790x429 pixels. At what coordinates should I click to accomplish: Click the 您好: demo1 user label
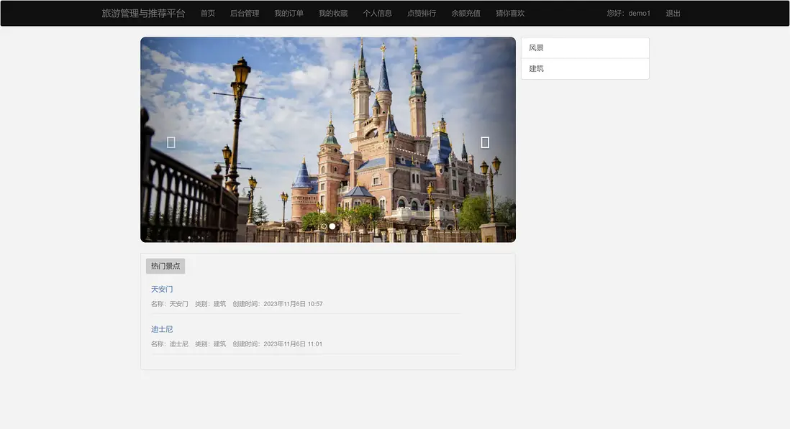coord(628,13)
